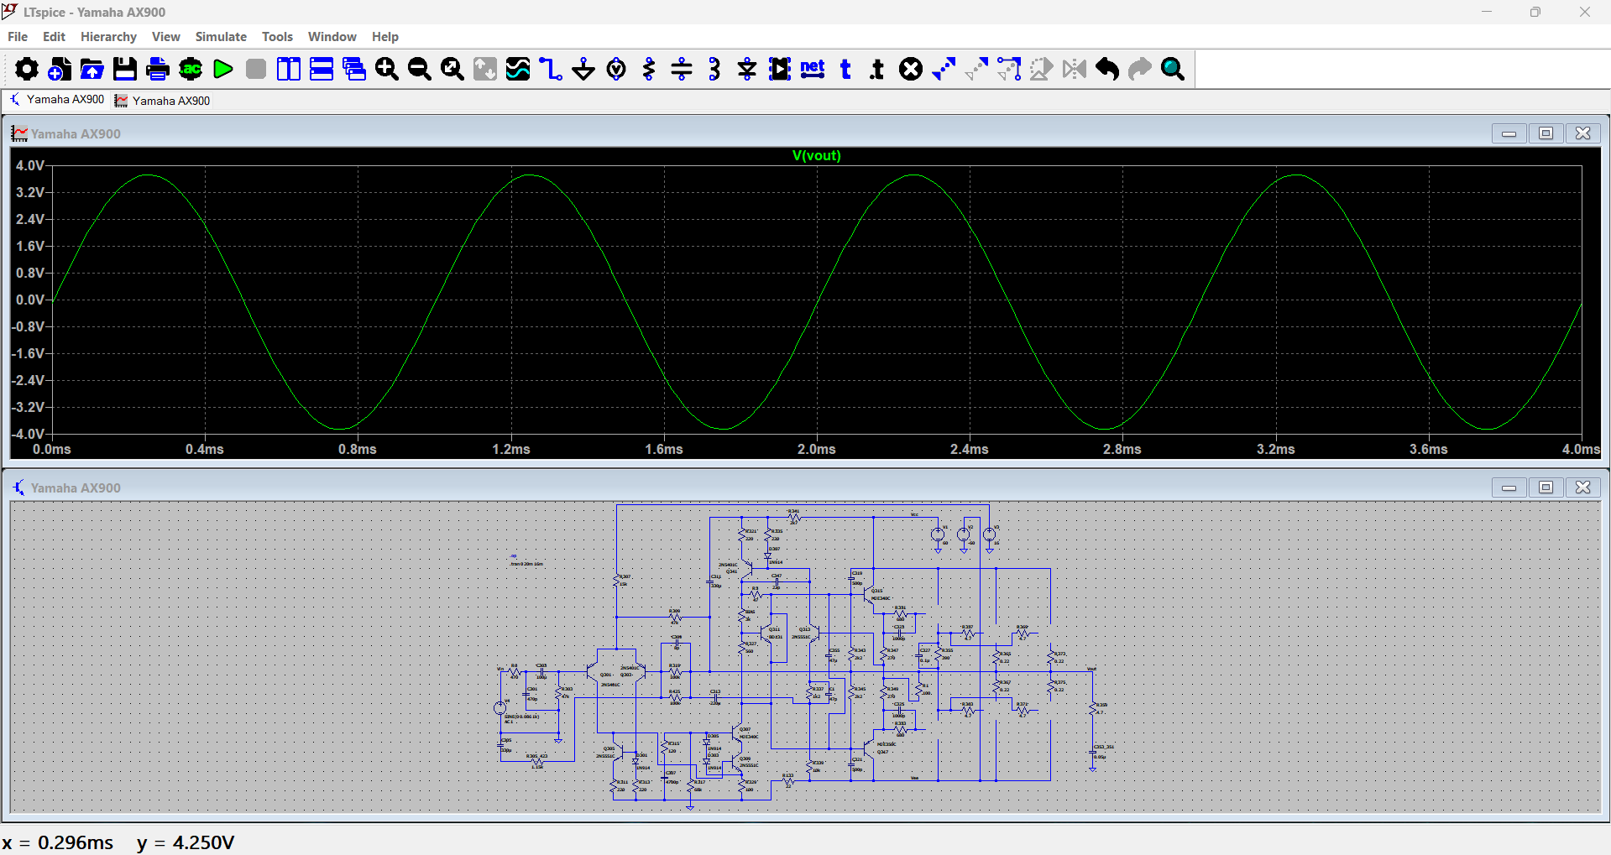Minimize the schematic pane
This screenshot has height=855, width=1611.
pos(1509,487)
